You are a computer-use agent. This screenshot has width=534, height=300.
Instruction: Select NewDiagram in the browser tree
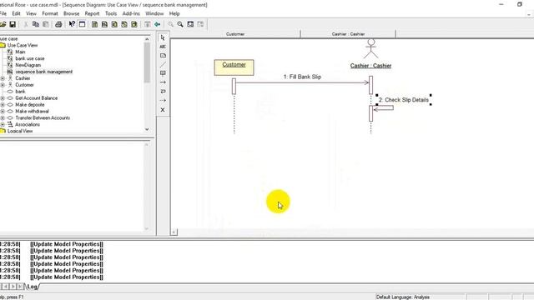pyautogui.click(x=28, y=65)
